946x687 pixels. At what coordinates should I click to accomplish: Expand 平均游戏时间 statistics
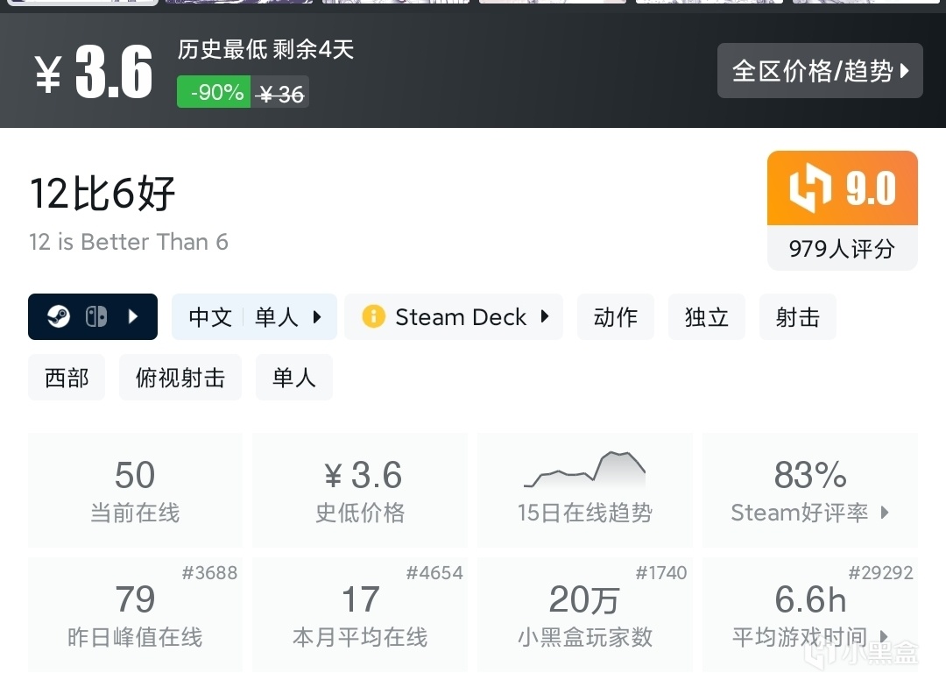point(810,615)
